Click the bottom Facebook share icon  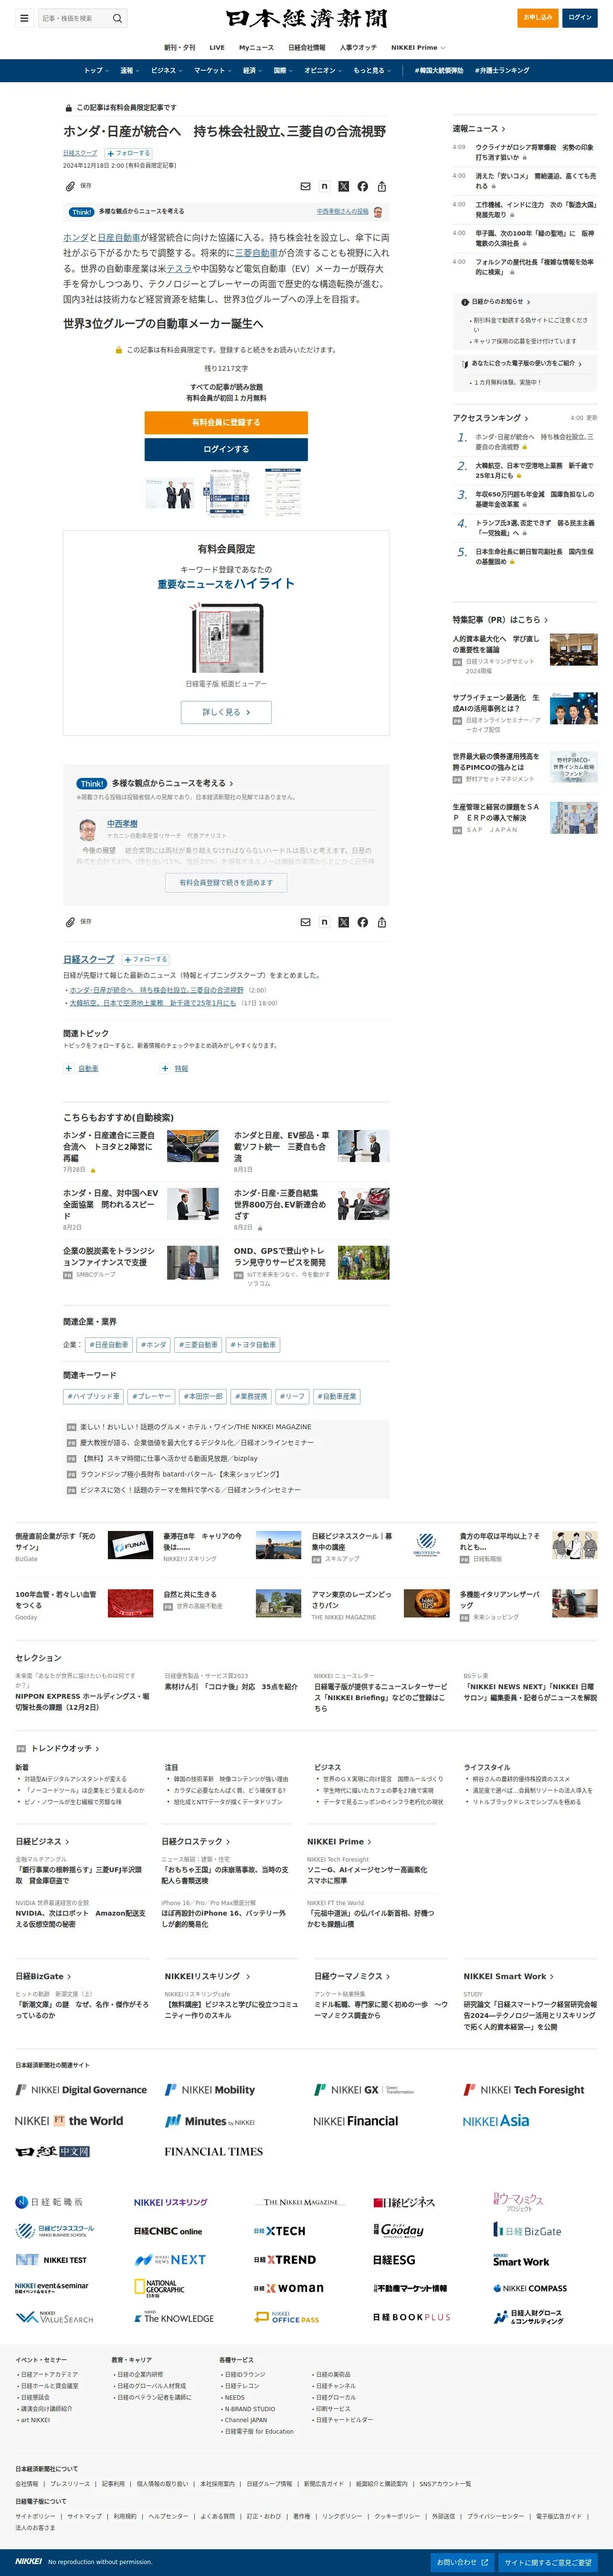click(362, 922)
